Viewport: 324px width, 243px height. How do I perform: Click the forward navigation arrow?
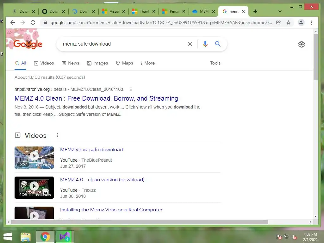point(23,22)
